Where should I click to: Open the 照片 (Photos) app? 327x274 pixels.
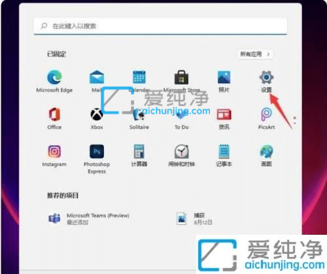[x=224, y=81]
